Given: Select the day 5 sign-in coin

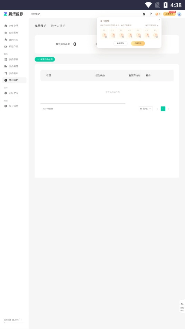Looking at the screenshot, I should click(138, 35).
